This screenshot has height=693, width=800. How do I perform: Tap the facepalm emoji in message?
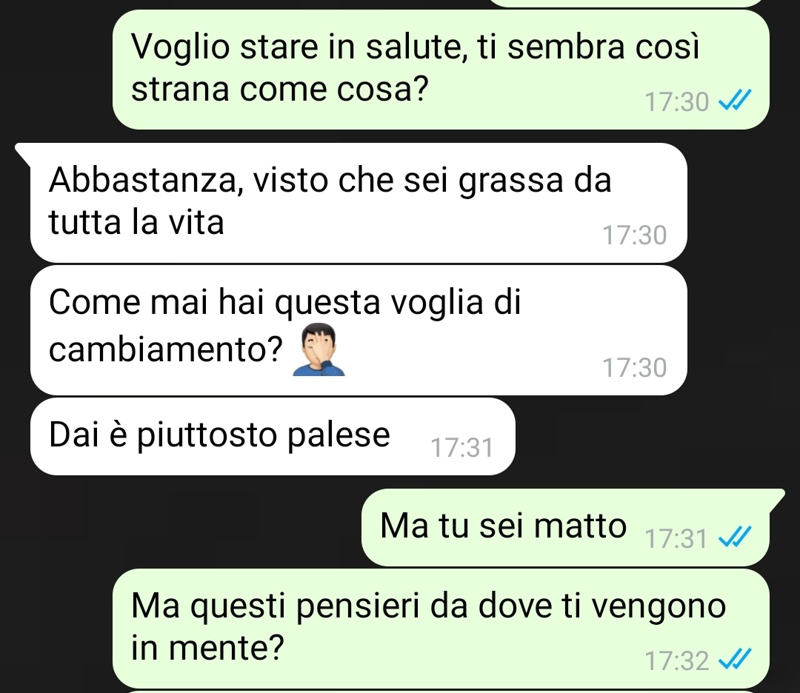pos(319,349)
